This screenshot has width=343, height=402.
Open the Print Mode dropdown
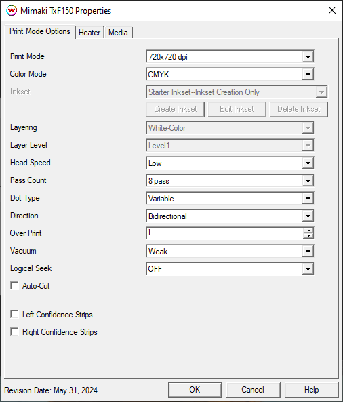[230, 56]
